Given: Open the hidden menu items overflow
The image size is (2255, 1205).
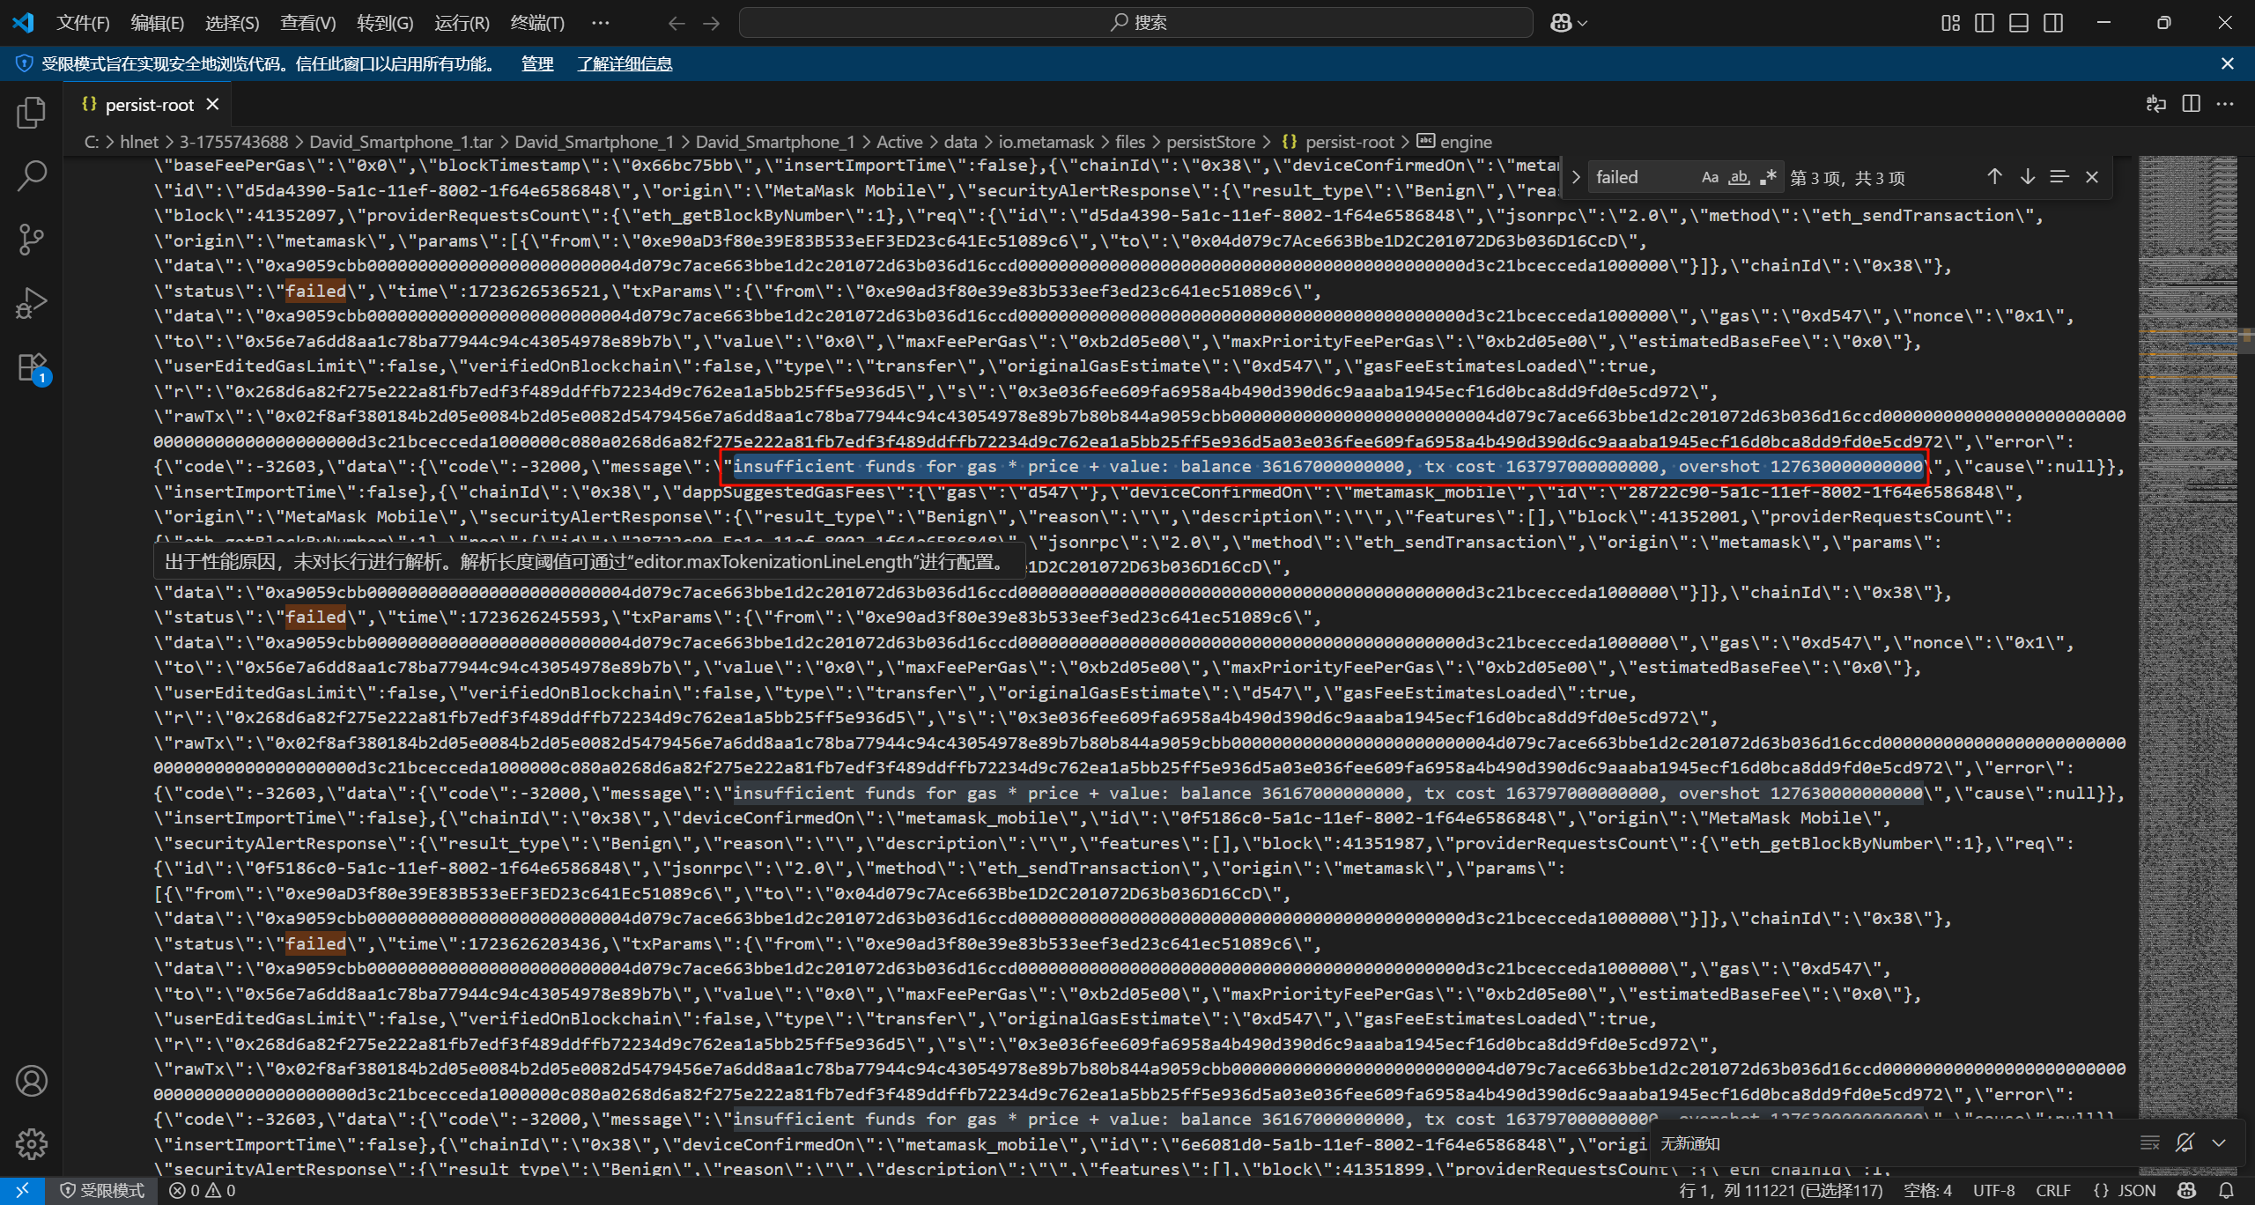Looking at the screenshot, I should (x=600, y=23).
